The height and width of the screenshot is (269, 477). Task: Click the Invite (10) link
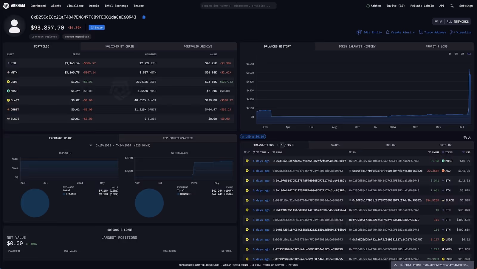pyautogui.click(x=396, y=6)
